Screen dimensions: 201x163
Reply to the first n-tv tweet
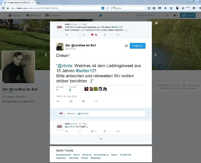67,35
